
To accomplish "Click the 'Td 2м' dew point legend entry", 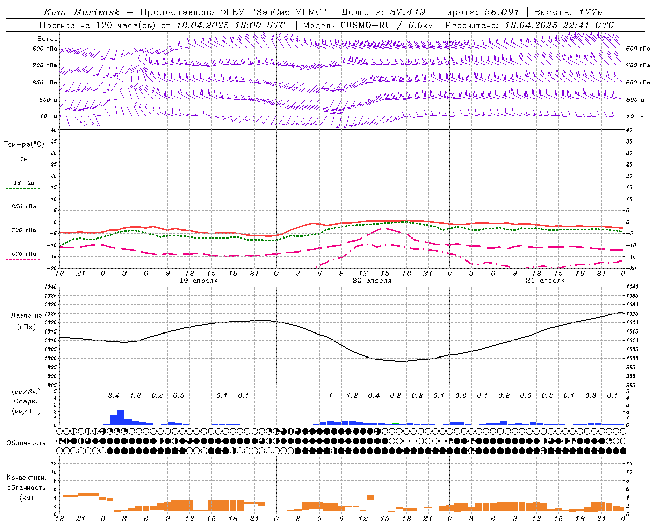I will pos(24,183).
